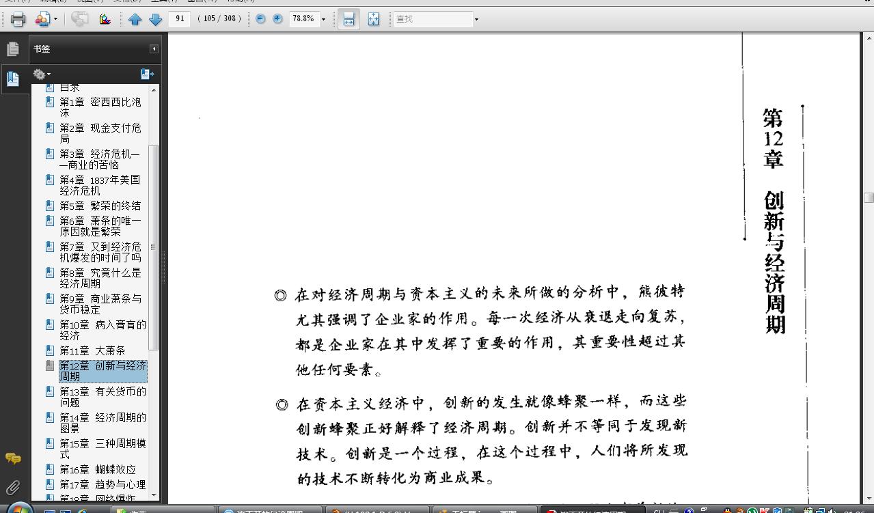
Task: Open bookmark 第7章 又到经济危机爆发的时间了吗
Action: click(x=100, y=252)
